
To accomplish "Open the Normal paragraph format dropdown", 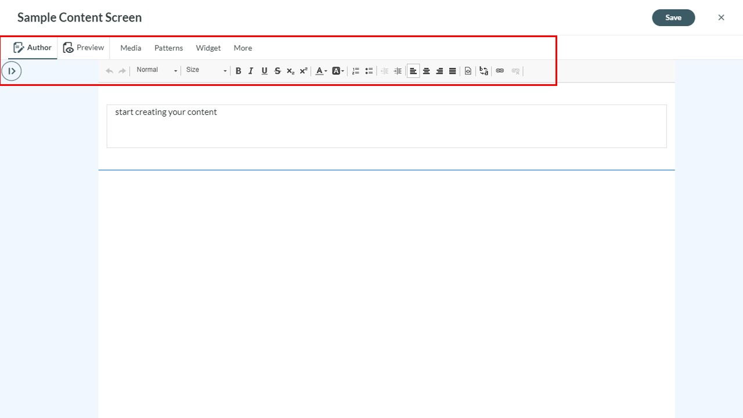I will (156, 70).
